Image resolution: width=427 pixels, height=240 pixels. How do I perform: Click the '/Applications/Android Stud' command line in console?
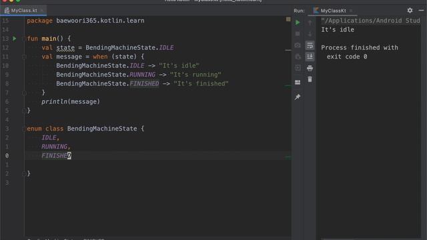tap(371, 21)
